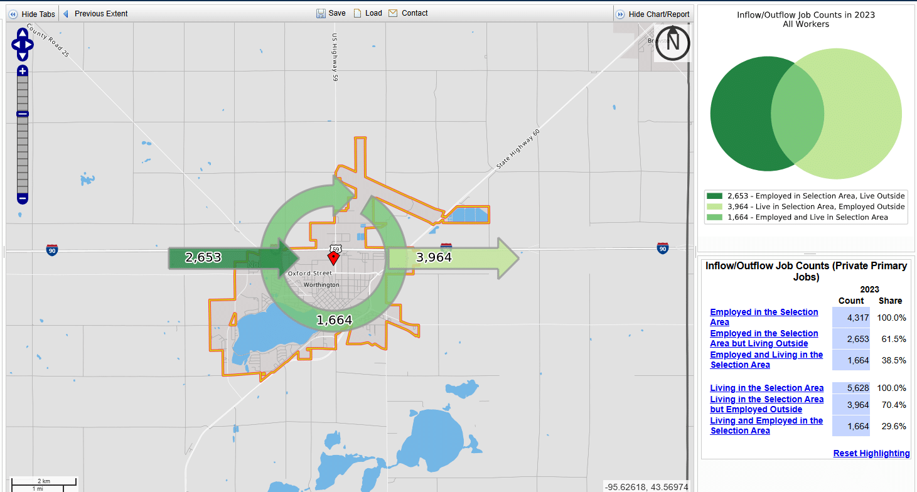This screenshot has height=492, width=917.
Task: Click the light green Venn circle
Action: (863, 114)
